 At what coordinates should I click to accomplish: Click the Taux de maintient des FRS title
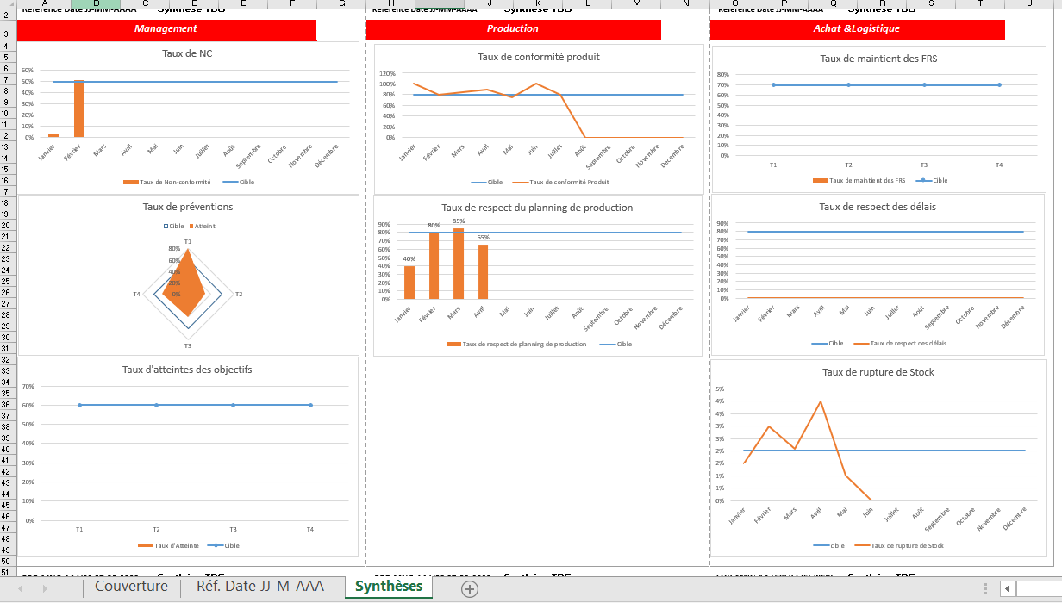[x=878, y=59]
